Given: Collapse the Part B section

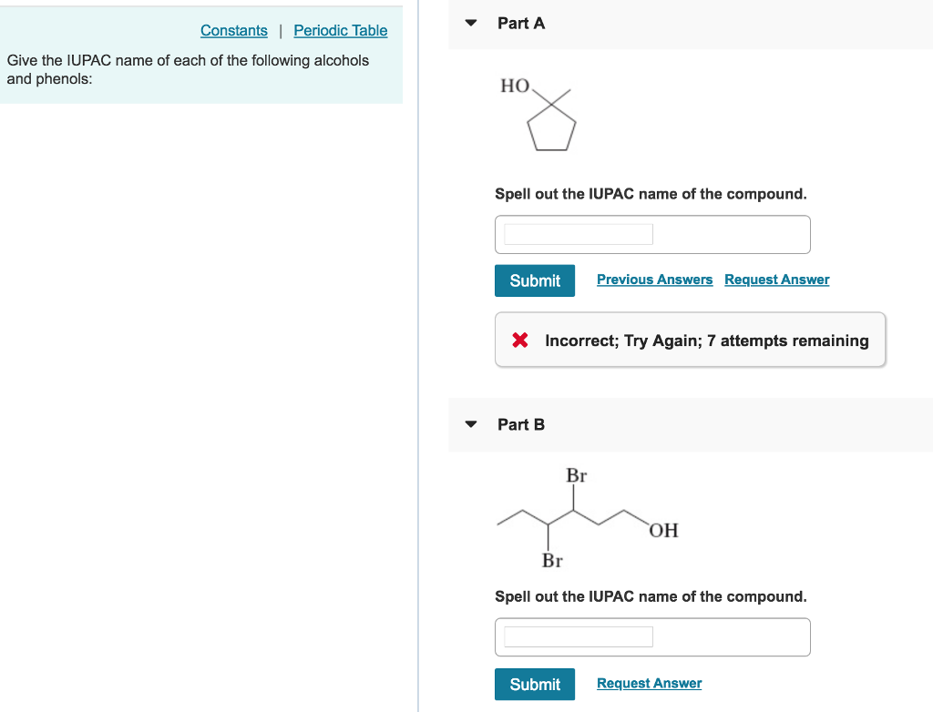Looking at the screenshot, I should pyautogui.click(x=470, y=424).
